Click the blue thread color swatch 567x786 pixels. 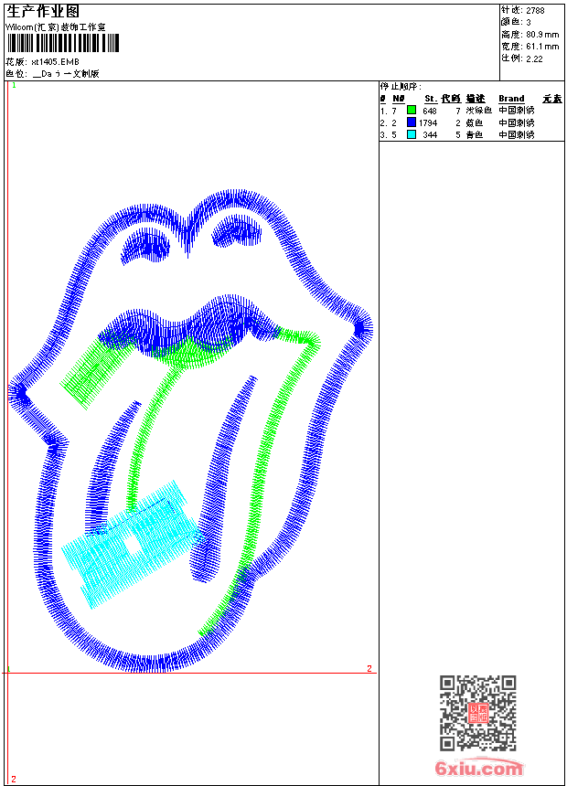(x=412, y=122)
